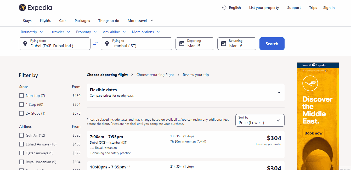Click the Choose returning flight step
The width and height of the screenshot is (351, 170).
(155, 75)
